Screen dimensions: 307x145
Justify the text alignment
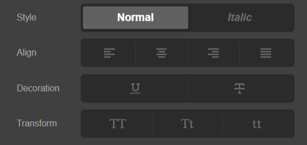(x=266, y=53)
